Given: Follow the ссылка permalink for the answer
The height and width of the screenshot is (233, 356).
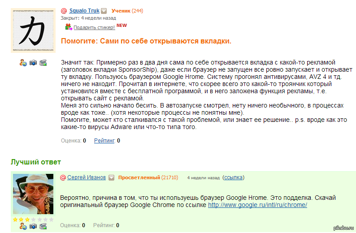Looking at the screenshot, I should (x=233, y=177).
